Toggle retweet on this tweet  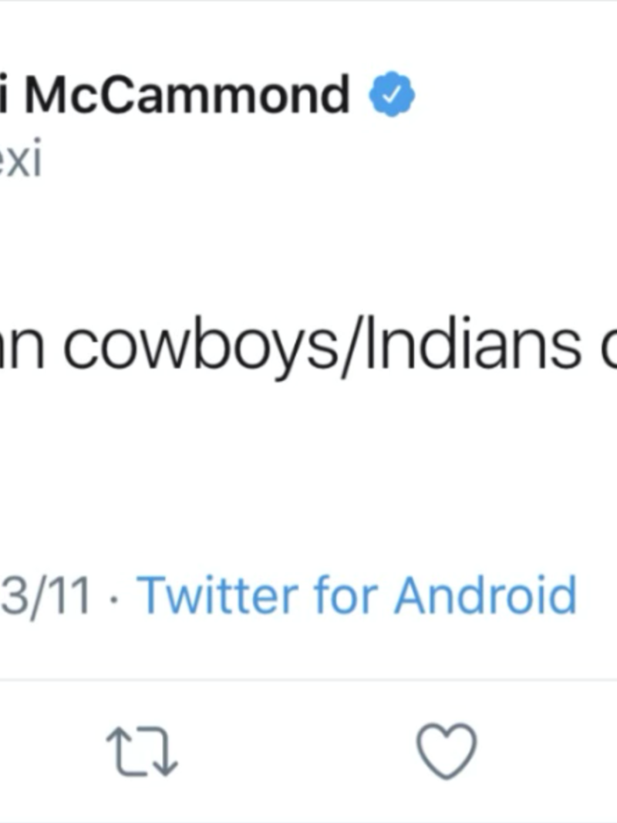[141, 753]
